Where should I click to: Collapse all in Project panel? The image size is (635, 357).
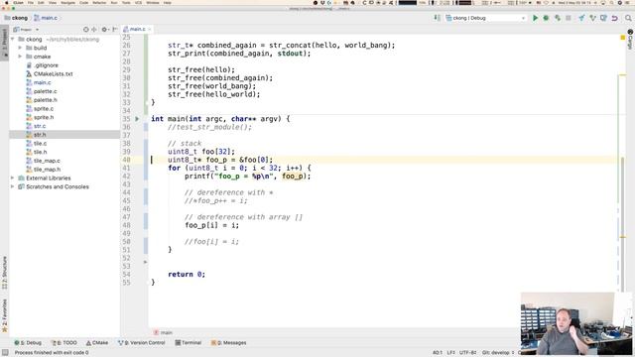[x=94, y=29]
